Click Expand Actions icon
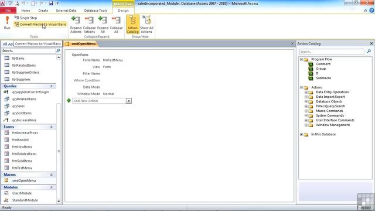The width and height of the screenshot is (375, 211). (76, 25)
